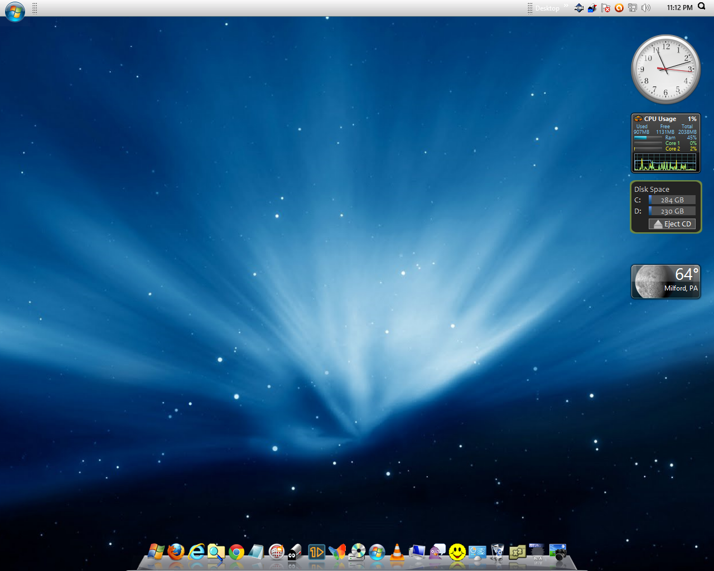
Task: Open the Action Center flag icon
Action: [x=606, y=8]
